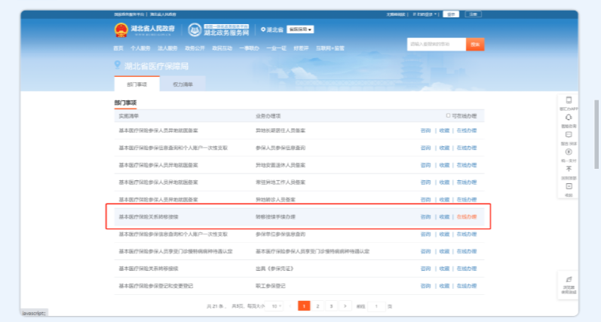Go to page 1 in pagination
Image resolution: width=601 pixels, height=322 pixels.
click(304, 306)
